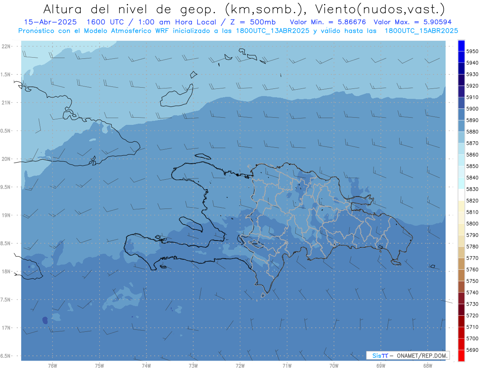
Task: Click the '20N' latitude label
Action: (x=6, y=159)
